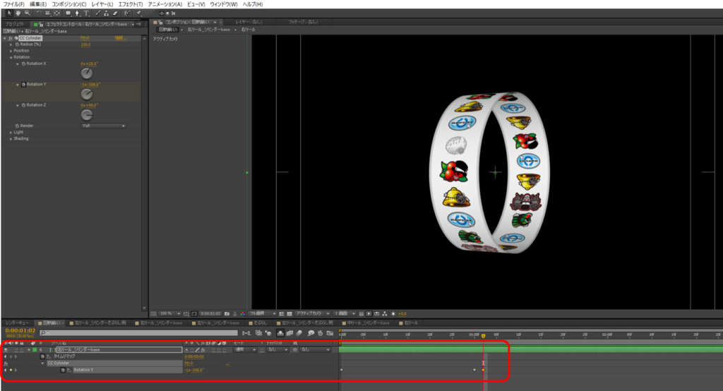The width and height of the screenshot is (723, 391).
Task: Open the アニメーション(A) menu
Action: [x=165, y=4]
